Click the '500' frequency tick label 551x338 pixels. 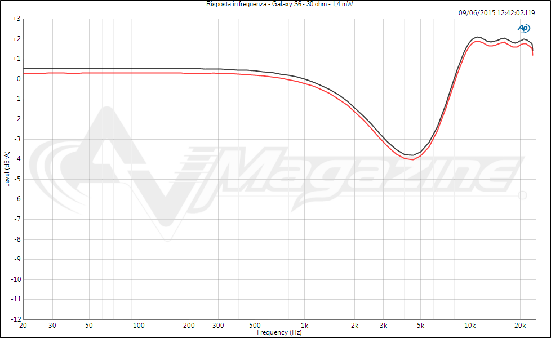point(255,326)
